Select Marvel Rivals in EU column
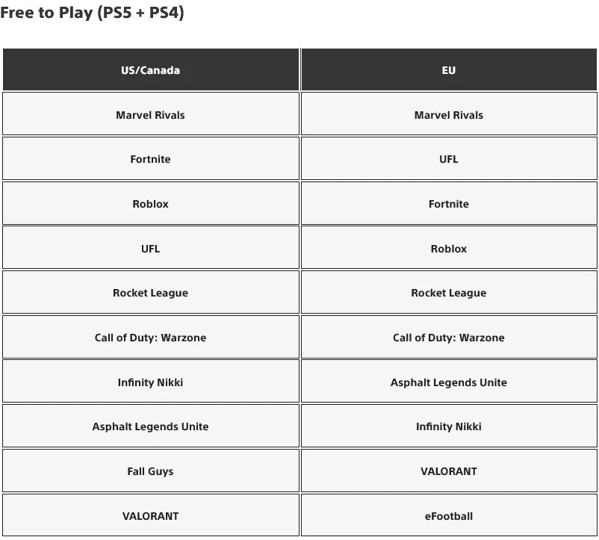This screenshot has width=599, height=540. (449, 114)
